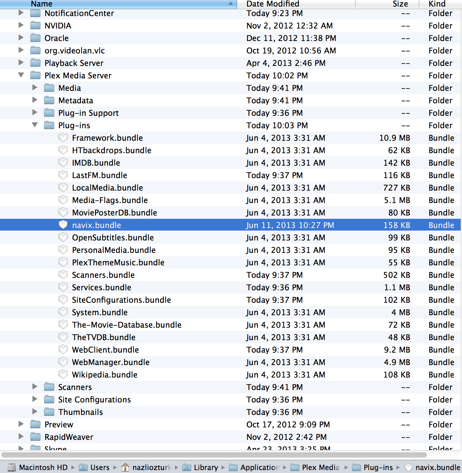The width and height of the screenshot is (462, 473).
Task: Click the TheTVDB.bundle icon
Action: [63, 337]
